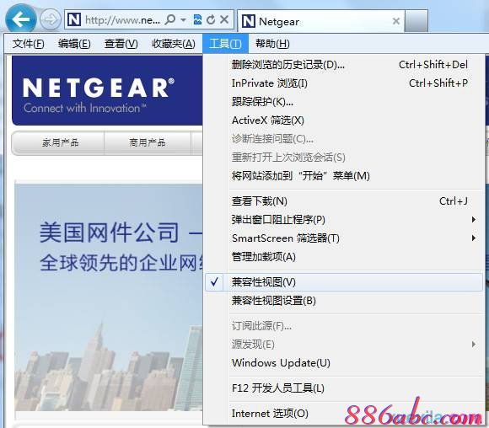Open the 查看(V) menu
This screenshot has height=428, width=489.
tap(121, 44)
